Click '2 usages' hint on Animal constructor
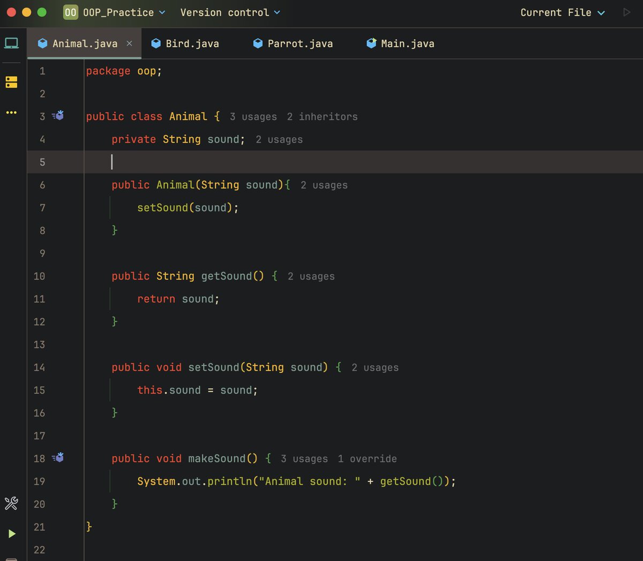The height and width of the screenshot is (561, 643). coord(324,185)
